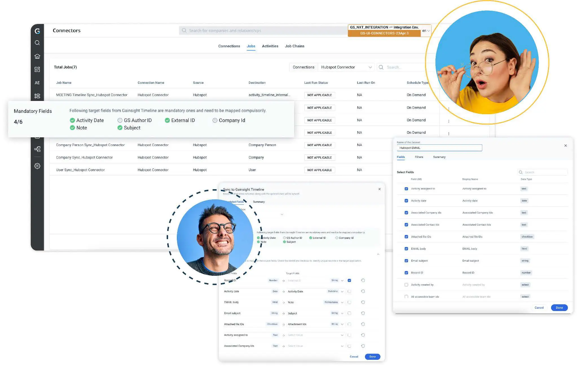Open the settings gear in the sidebar

[x=37, y=166]
